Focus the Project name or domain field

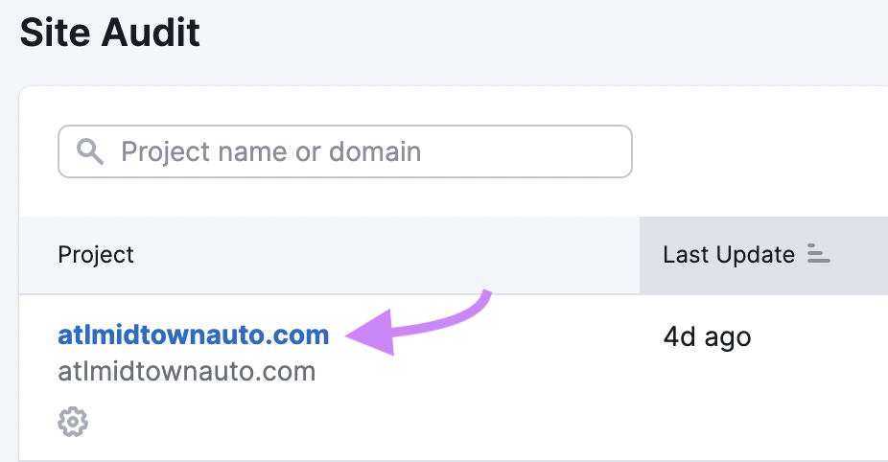pos(345,151)
